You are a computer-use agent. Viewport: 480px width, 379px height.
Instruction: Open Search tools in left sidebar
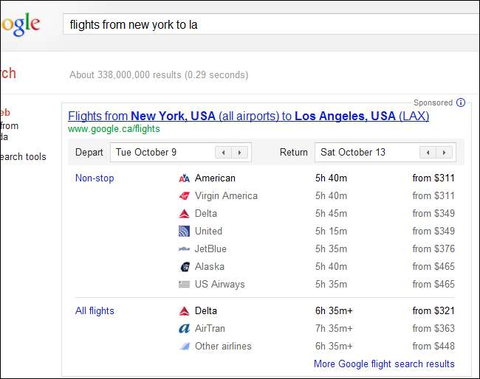coord(23,157)
